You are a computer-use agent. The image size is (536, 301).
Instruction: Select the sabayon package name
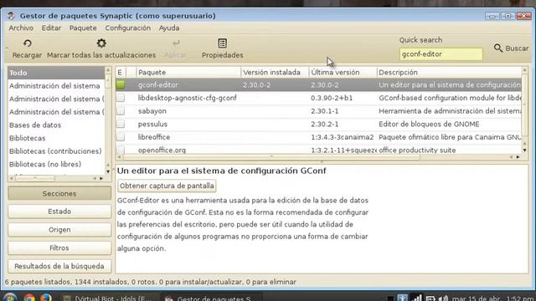point(152,111)
